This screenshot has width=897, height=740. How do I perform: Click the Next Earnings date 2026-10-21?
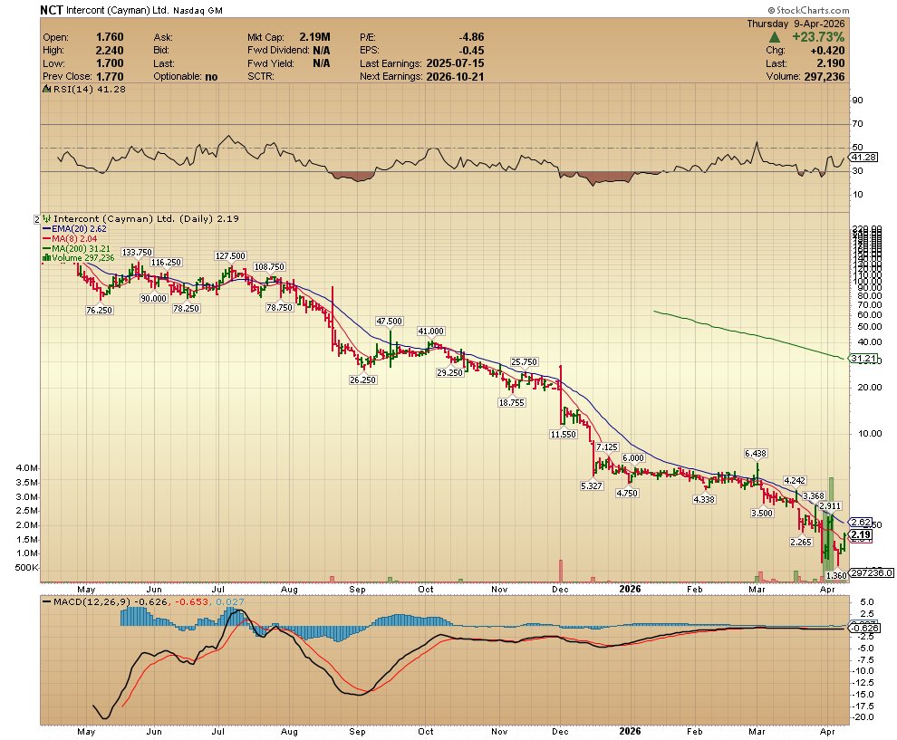click(x=455, y=77)
